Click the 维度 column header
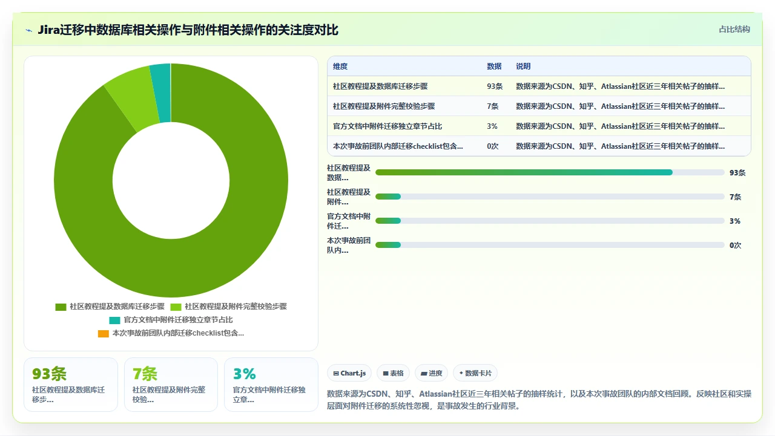This screenshot has width=775, height=436. [x=340, y=67]
